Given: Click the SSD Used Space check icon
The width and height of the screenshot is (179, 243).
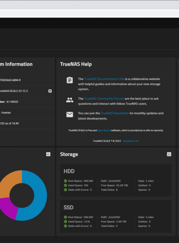Looking at the screenshot, I should 65,222.
